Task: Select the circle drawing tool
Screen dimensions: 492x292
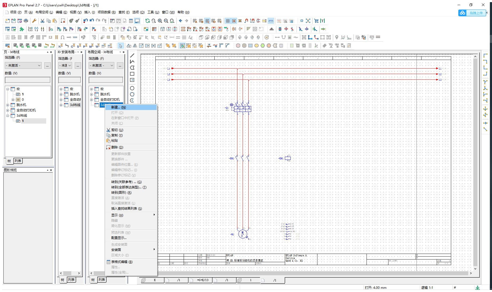Action: tap(132, 88)
